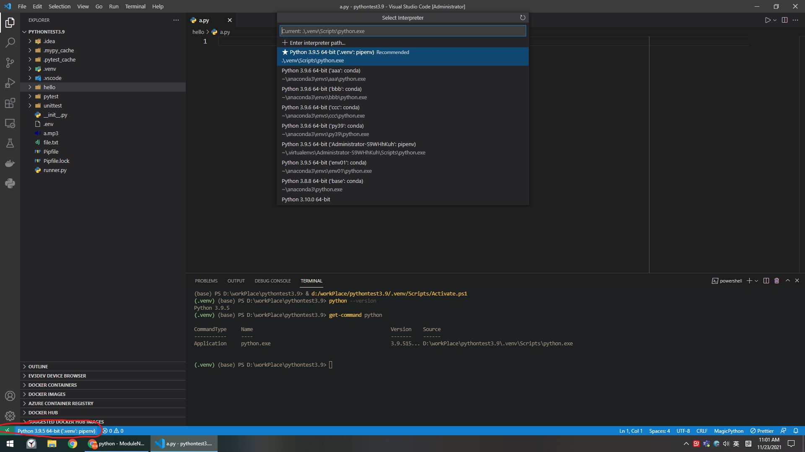
Task: Open the Manage gear icon
Action: pyautogui.click(x=10, y=416)
